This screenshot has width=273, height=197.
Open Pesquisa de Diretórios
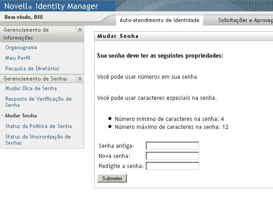(32, 69)
